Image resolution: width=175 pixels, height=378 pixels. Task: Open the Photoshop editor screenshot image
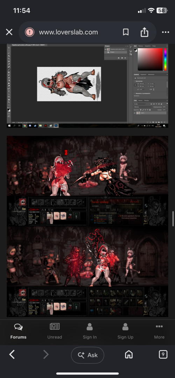click(x=87, y=86)
